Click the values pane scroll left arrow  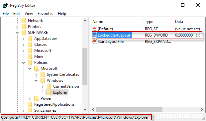coord(93,109)
